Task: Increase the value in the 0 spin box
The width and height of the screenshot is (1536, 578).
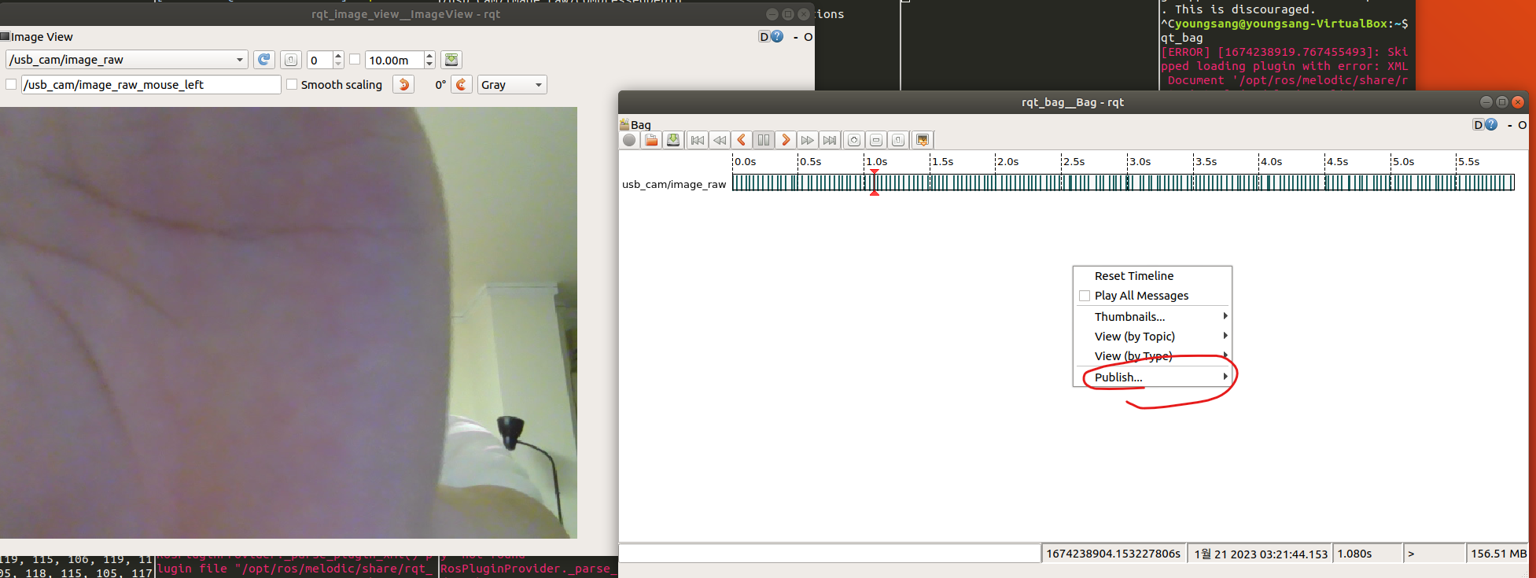Action: 338,56
